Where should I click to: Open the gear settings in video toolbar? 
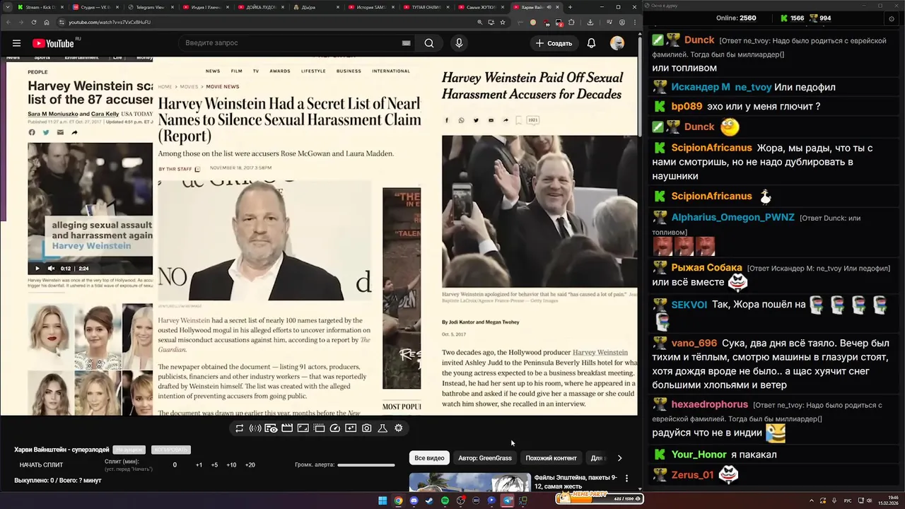click(399, 428)
